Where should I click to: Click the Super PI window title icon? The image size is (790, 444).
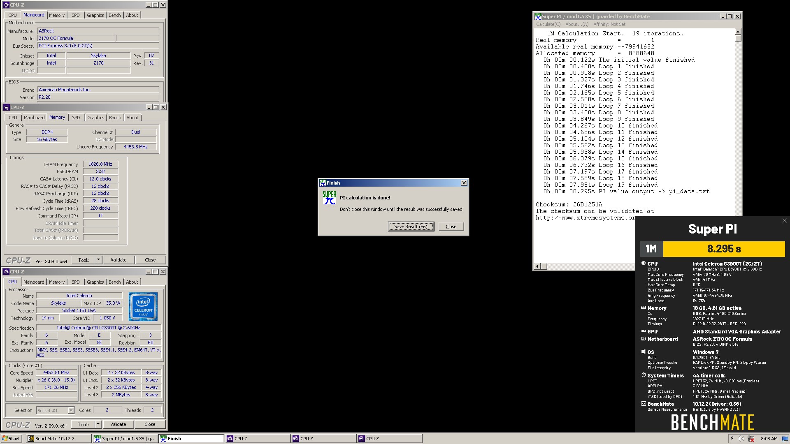(538, 16)
